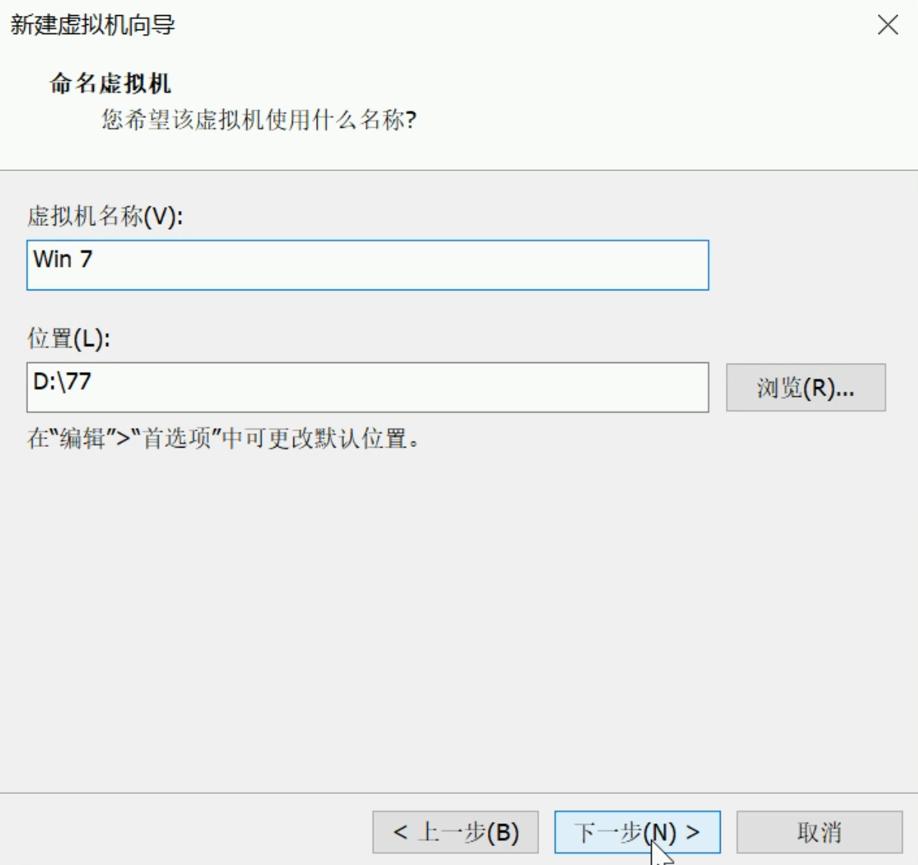Open the 浏览(R)... browse button

[805, 388]
